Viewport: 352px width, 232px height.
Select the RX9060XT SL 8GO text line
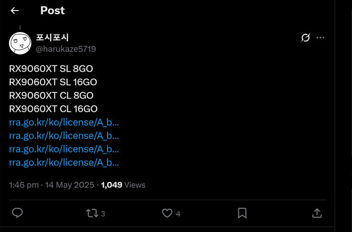[x=51, y=69]
